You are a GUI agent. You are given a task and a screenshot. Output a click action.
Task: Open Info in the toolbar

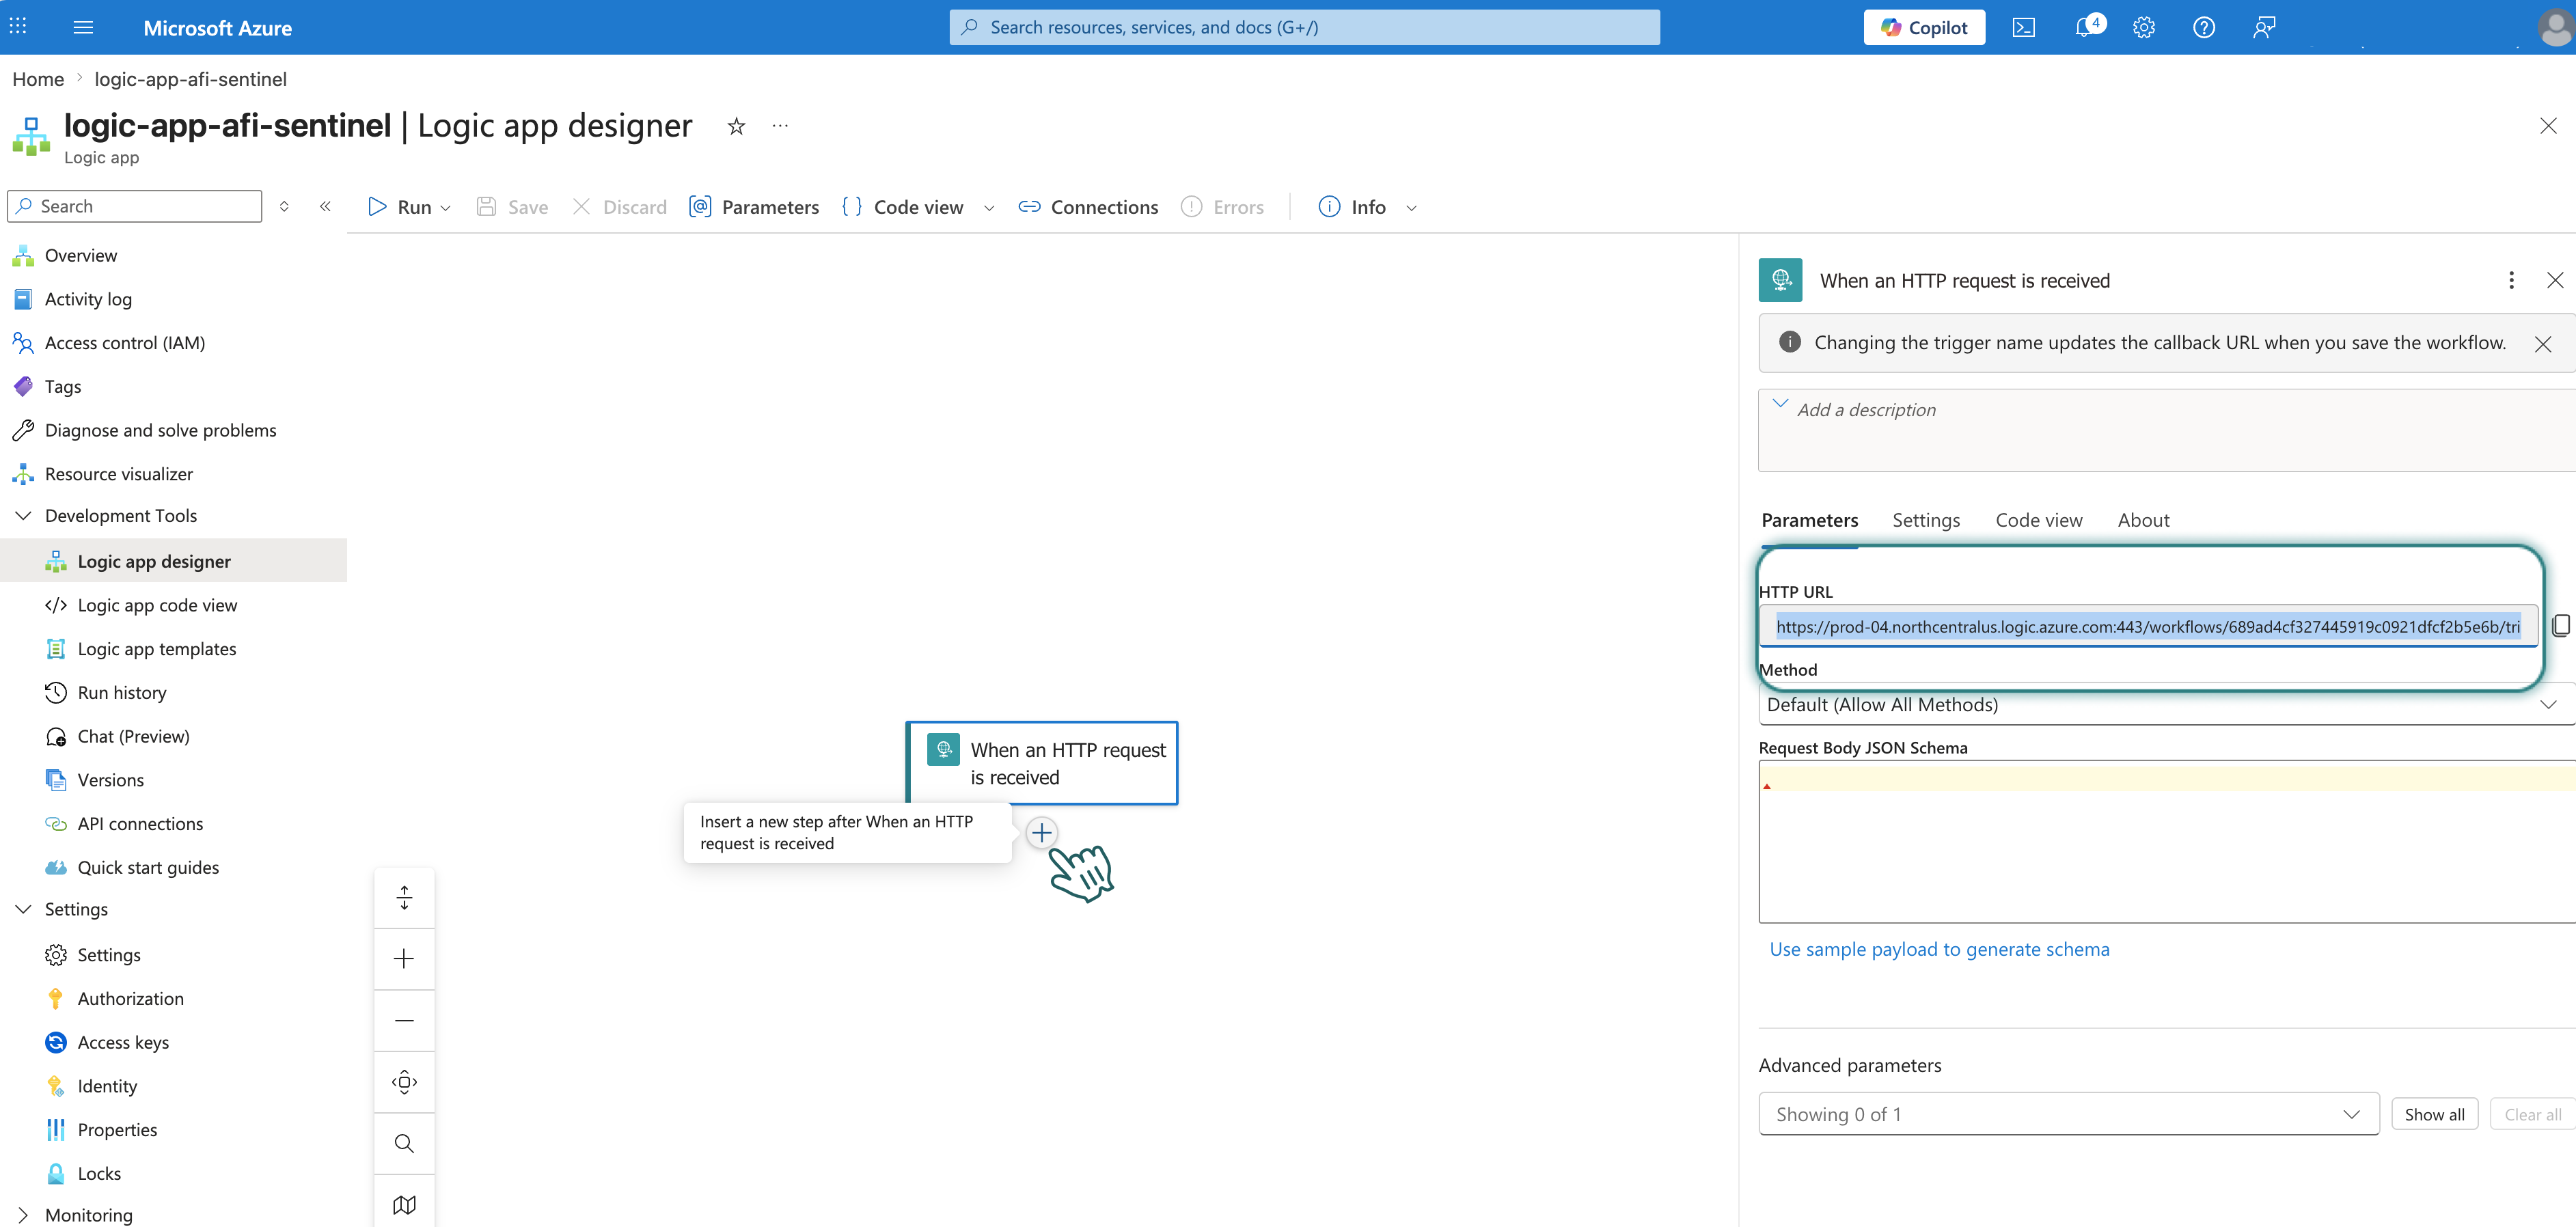1351,207
